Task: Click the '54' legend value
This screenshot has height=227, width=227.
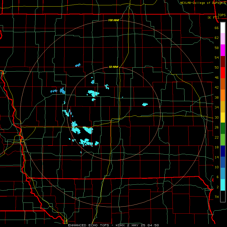Action: coord(217,58)
